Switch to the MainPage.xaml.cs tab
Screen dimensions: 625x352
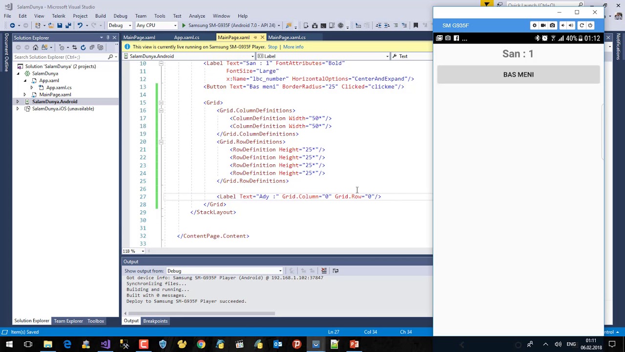(x=287, y=37)
